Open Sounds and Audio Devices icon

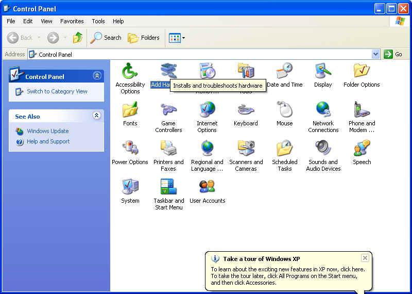(323, 149)
